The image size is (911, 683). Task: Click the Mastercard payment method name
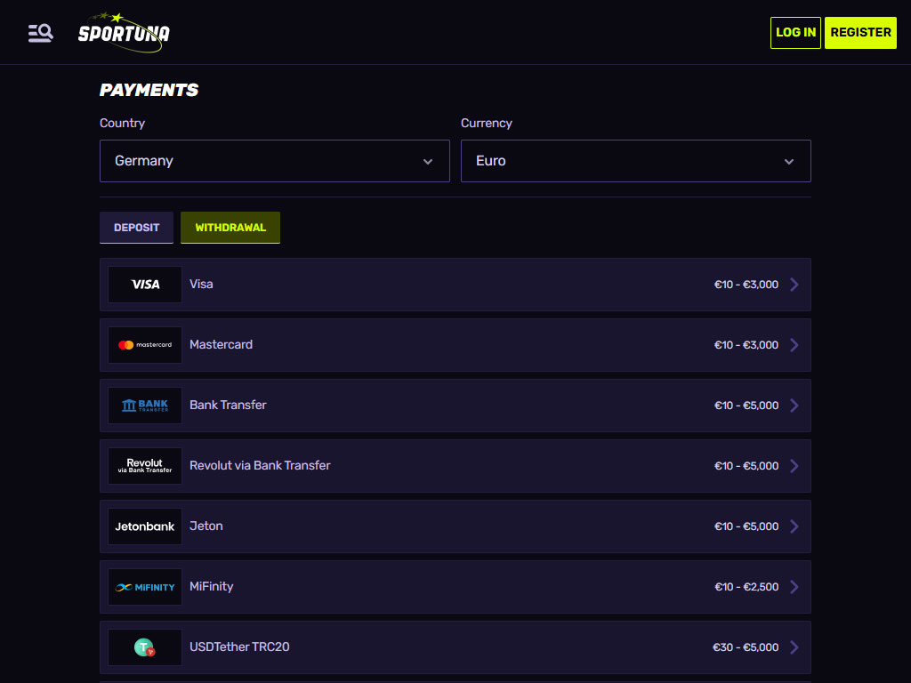221,344
